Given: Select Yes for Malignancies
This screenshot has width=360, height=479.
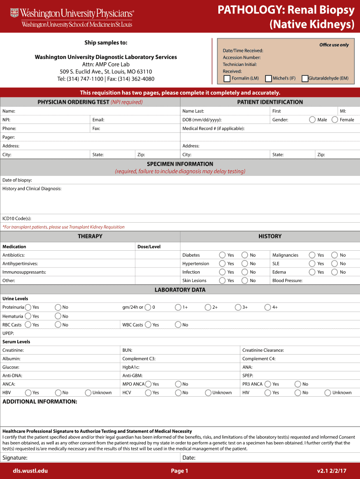Looking at the screenshot, I should pyautogui.click(x=312, y=255).
